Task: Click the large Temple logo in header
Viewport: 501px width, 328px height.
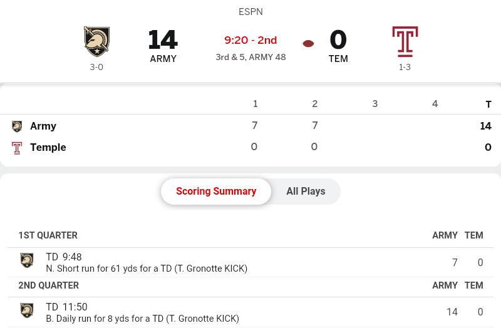Action: point(405,41)
